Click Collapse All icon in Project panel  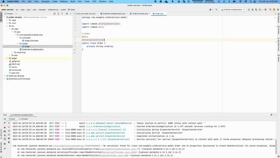(x=62, y=14)
